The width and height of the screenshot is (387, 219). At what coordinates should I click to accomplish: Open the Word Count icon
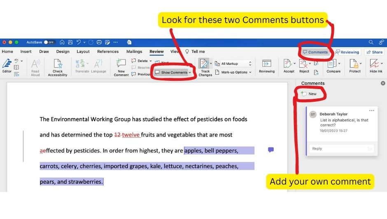point(16,74)
